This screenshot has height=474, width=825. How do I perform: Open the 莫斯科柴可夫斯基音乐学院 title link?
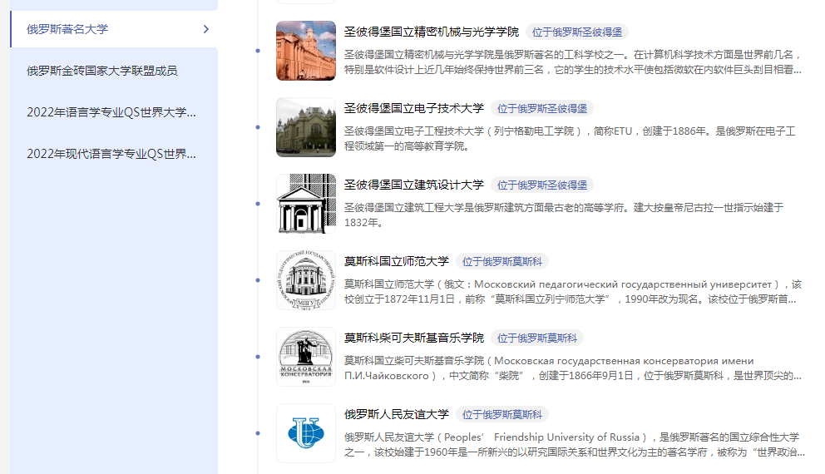pyautogui.click(x=414, y=338)
